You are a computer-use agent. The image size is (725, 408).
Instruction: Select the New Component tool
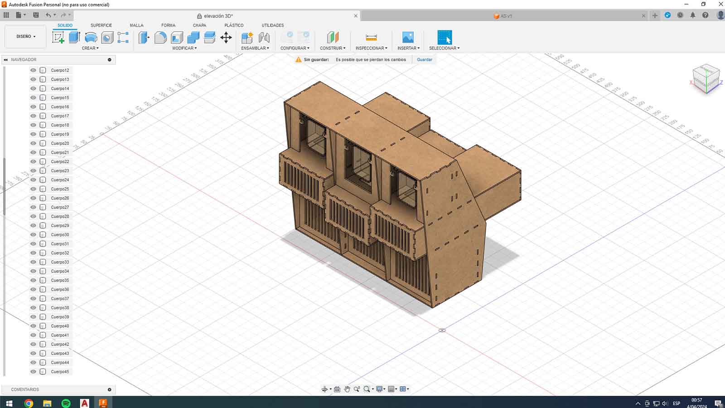pos(247,37)
